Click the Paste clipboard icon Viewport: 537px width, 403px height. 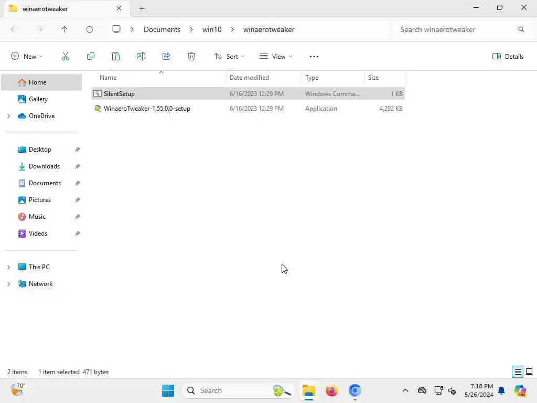click(x=116, y=57)
